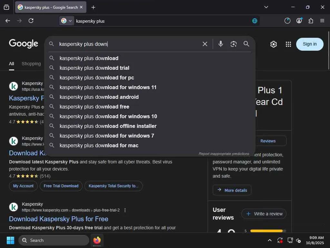The image size is (330, 248).
Task: Switch to the All results tab
Action: (11, 64)
